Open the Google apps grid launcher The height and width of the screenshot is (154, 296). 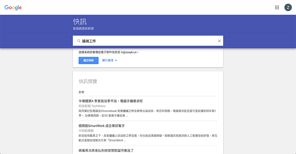(x=277, y=7)
